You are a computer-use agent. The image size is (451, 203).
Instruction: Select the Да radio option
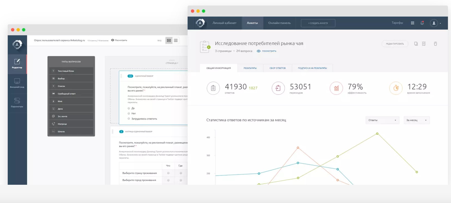(x=129, y=108)
